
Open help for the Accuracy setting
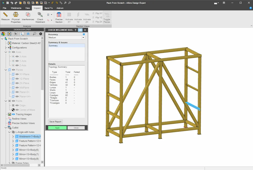(84, 34)
